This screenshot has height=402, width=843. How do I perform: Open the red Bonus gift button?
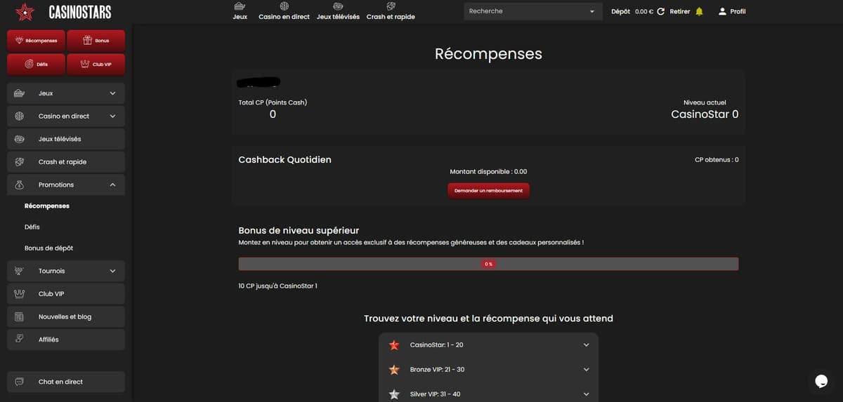(96, 41)
